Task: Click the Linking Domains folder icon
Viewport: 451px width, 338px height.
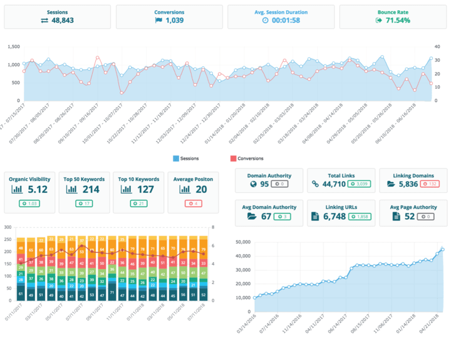Action: point(391,185)
